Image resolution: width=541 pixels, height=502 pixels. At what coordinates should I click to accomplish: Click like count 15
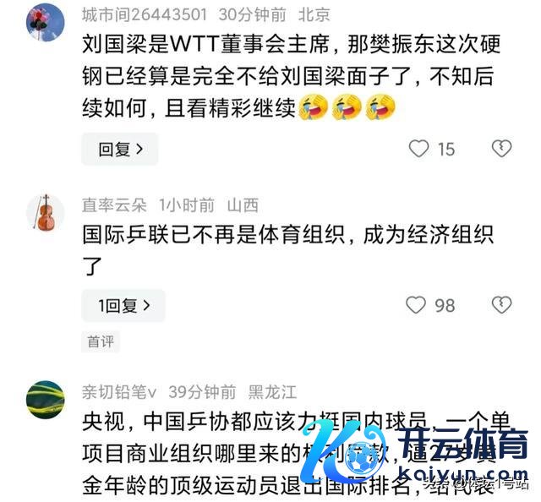point(446,150)
